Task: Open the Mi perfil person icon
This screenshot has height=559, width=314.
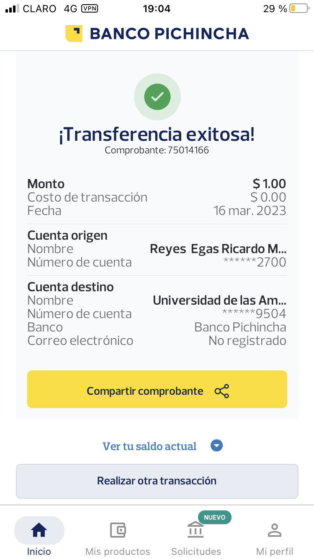Action: tap(275, 530)
